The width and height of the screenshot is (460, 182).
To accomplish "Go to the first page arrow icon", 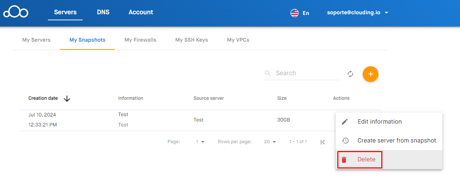I will pyautogui.click(x=323, y=142).
